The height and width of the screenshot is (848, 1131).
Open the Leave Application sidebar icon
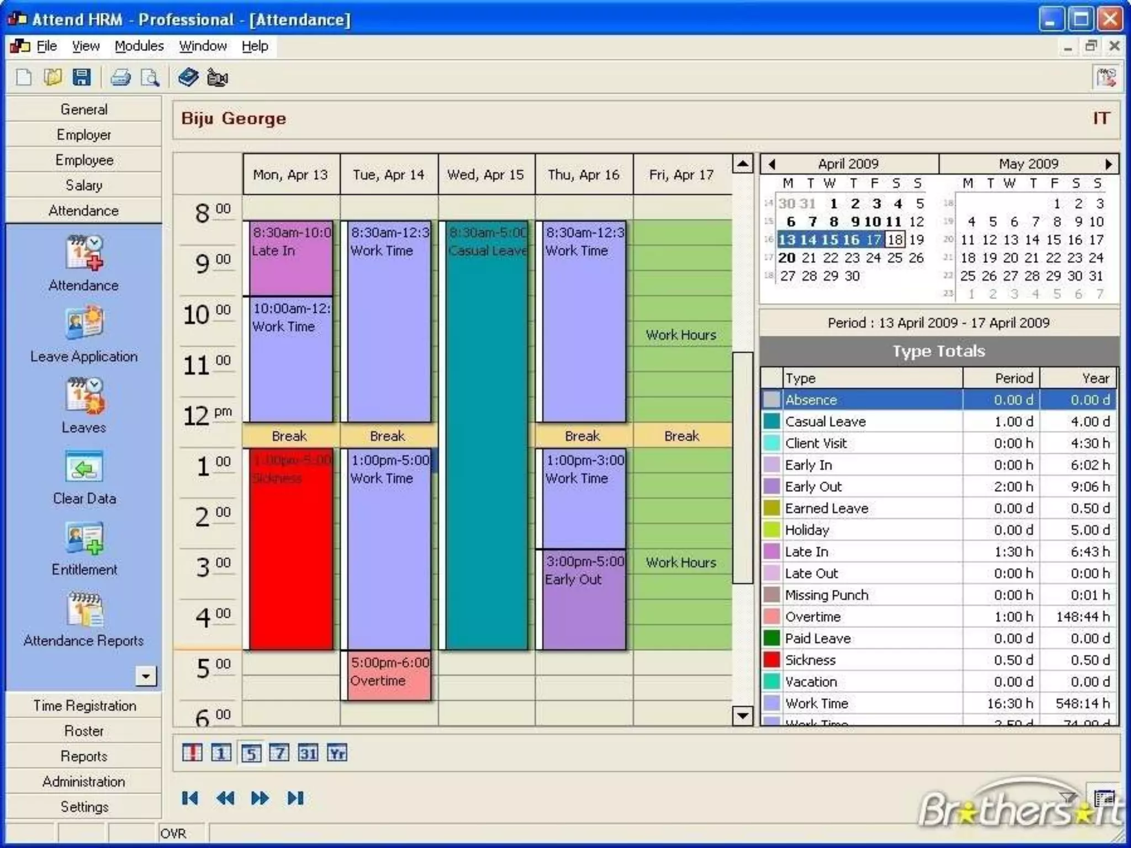pos(84,324)
